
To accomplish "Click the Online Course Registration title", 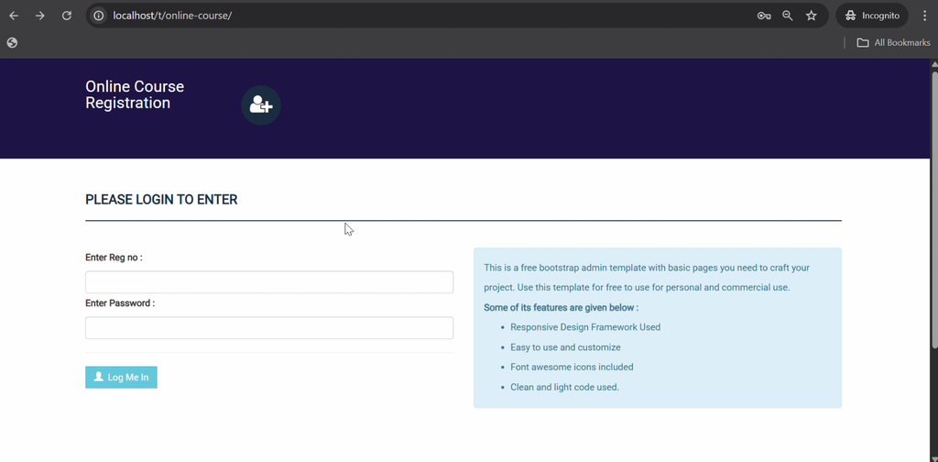I will click(135, 94).
